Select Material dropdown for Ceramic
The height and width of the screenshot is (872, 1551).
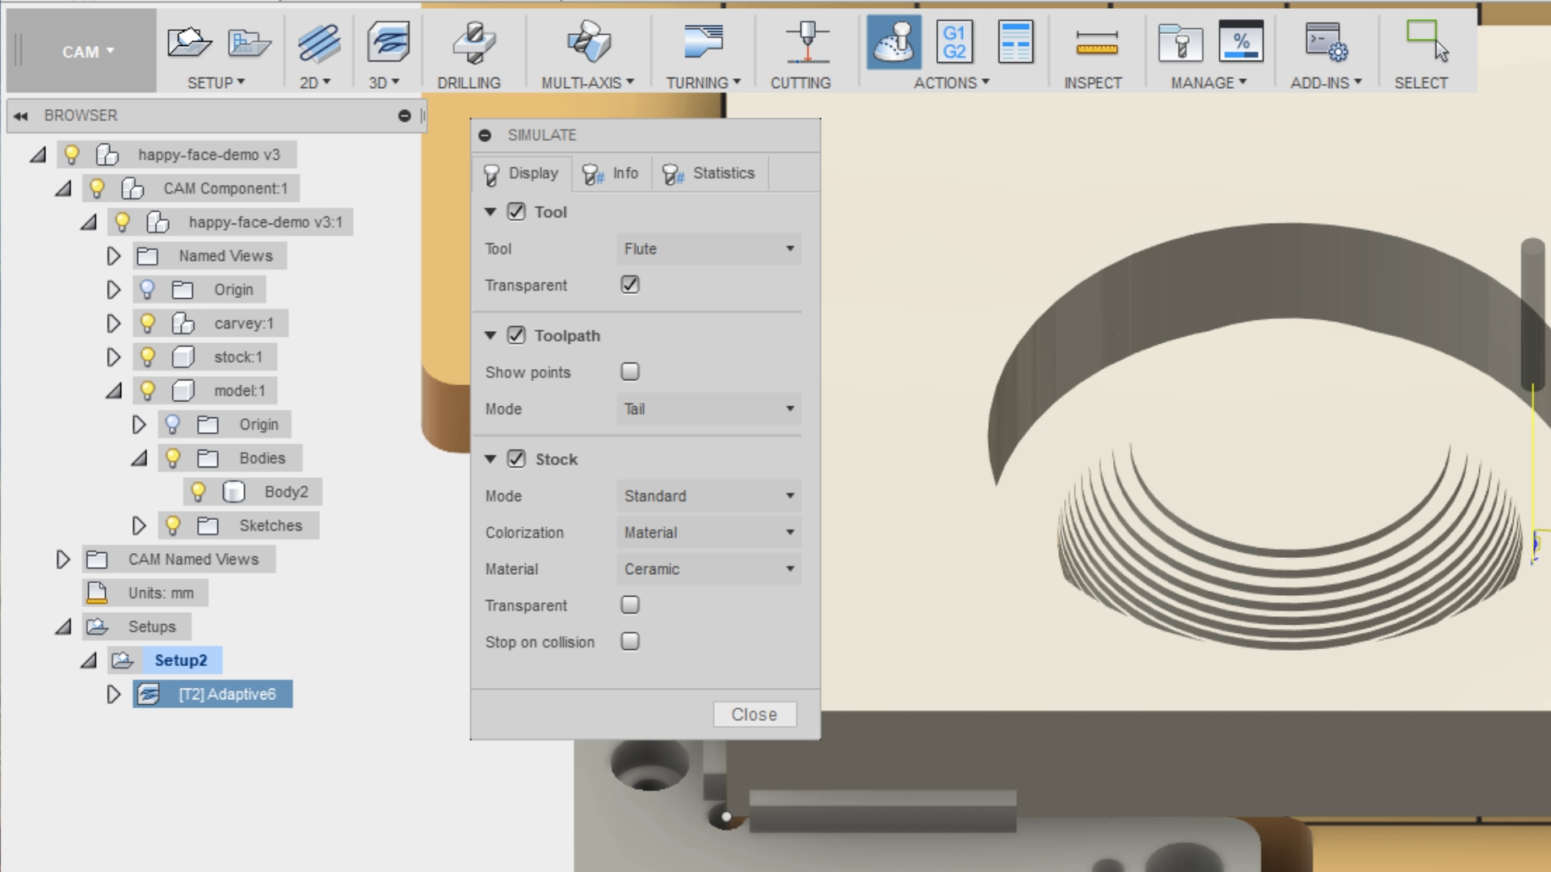click(x=708, y=568)
